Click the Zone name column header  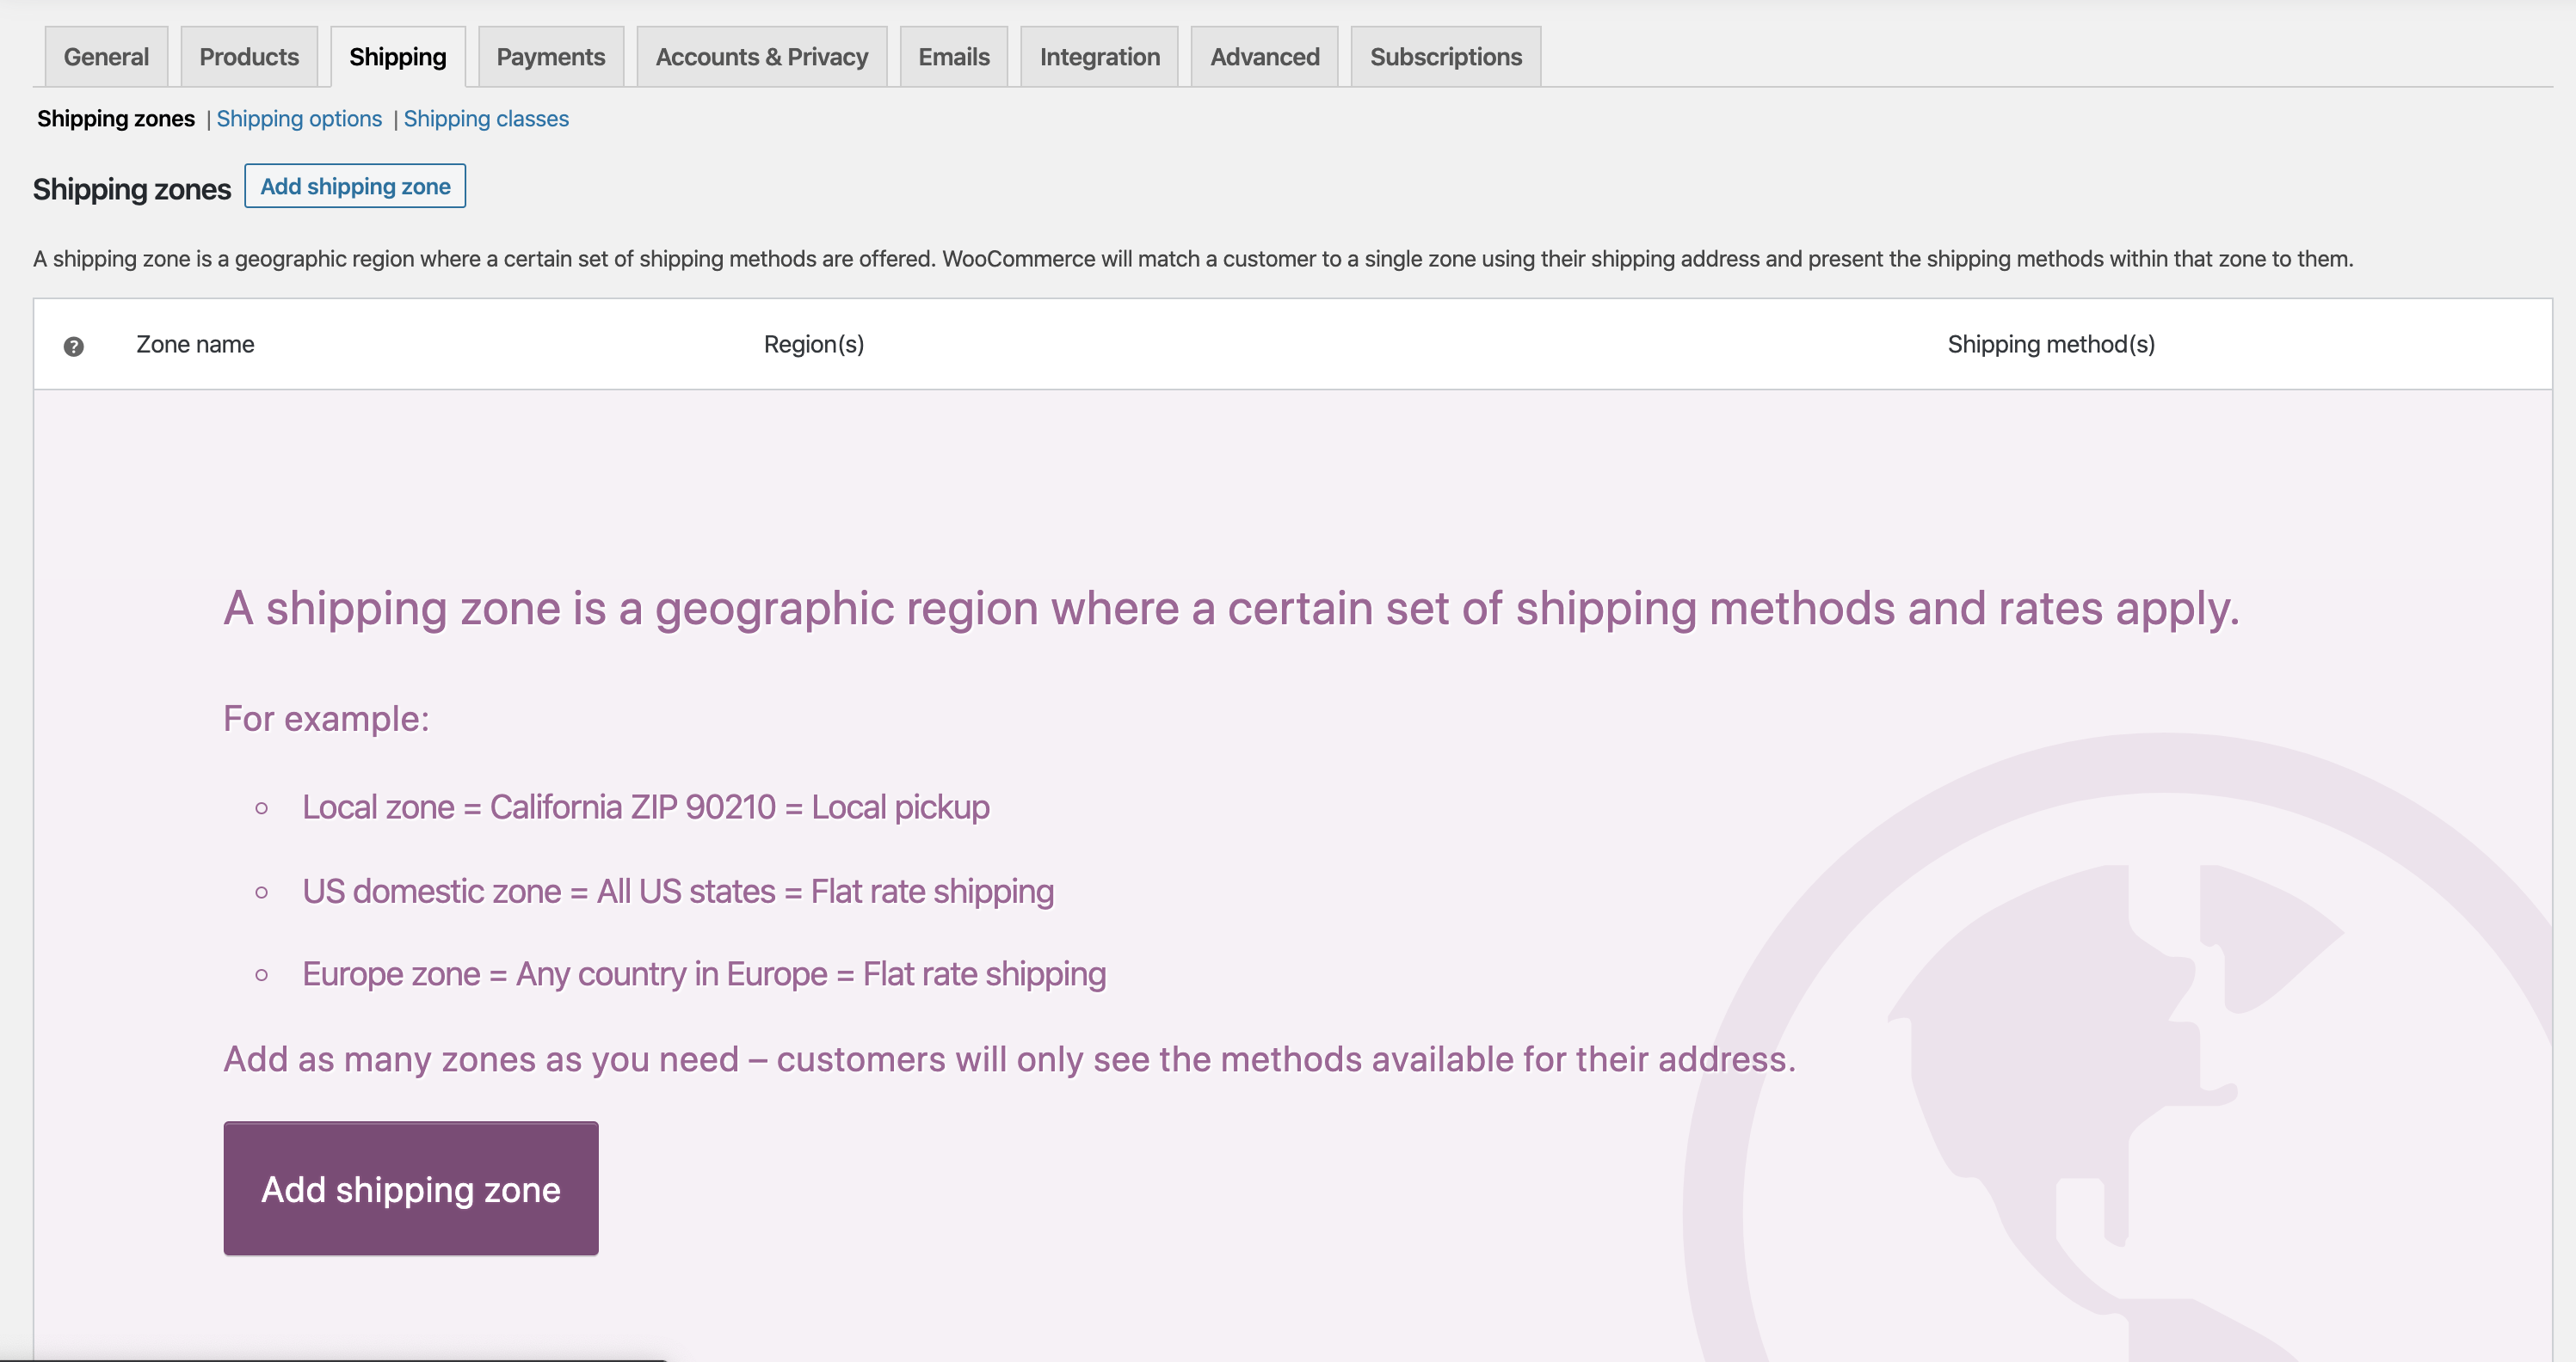195,345
